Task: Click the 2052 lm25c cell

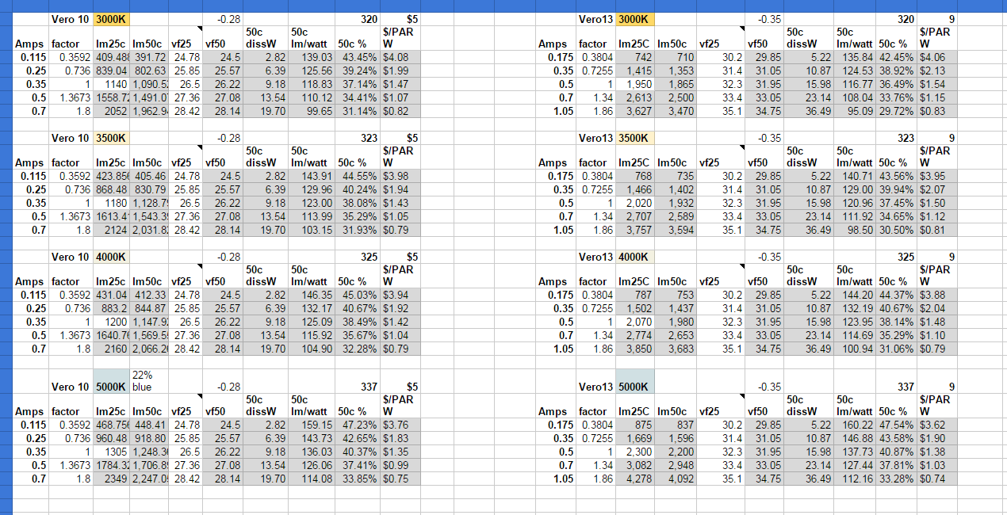Action: (112, 111)
